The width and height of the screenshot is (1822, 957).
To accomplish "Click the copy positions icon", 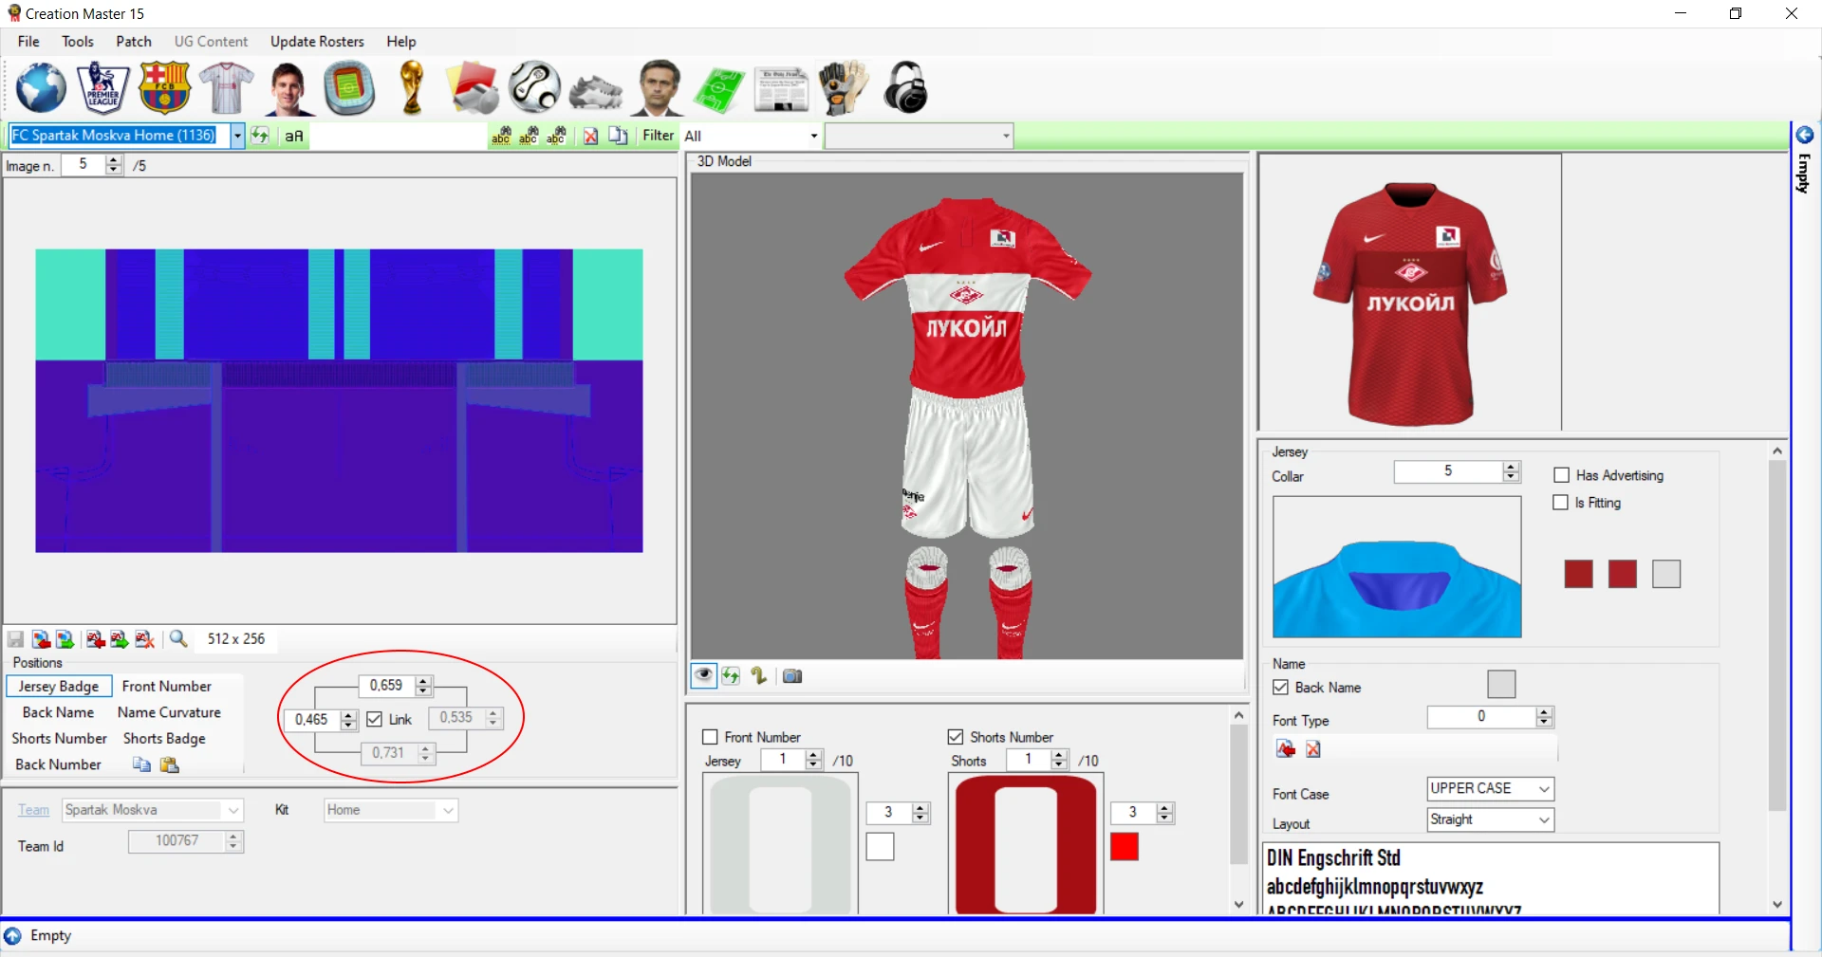I will click(141, 764).
